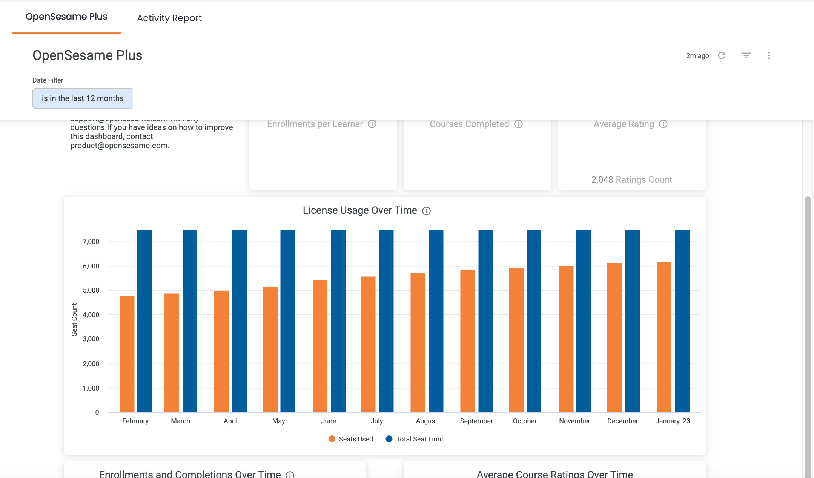814x478 pixels.
Task: Click the 'Enrollments and Completions Over Time' title
Action: (190, 474)
